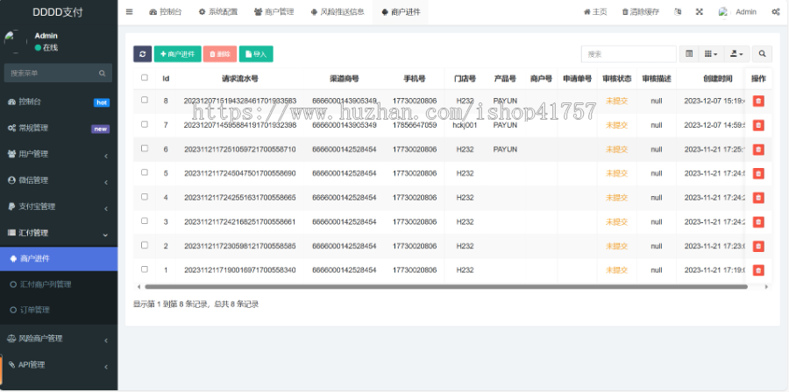Screen dimensions: 789x392
Task: Click 清除缓存 in header
Action: coord(641,12)
